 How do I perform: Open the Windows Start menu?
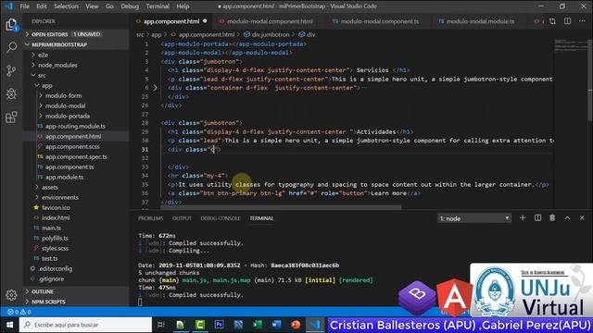click(x=10, y=325)
